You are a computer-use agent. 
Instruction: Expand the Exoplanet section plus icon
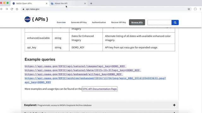(x=174, y=105)
